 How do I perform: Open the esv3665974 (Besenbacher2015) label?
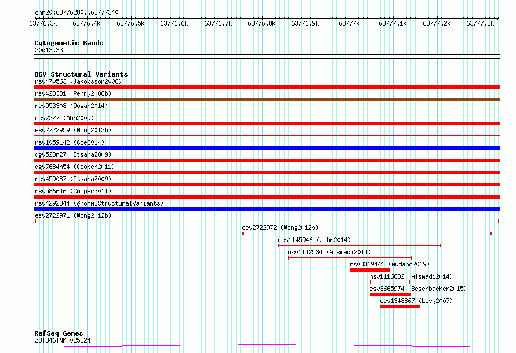pos(418,289)
